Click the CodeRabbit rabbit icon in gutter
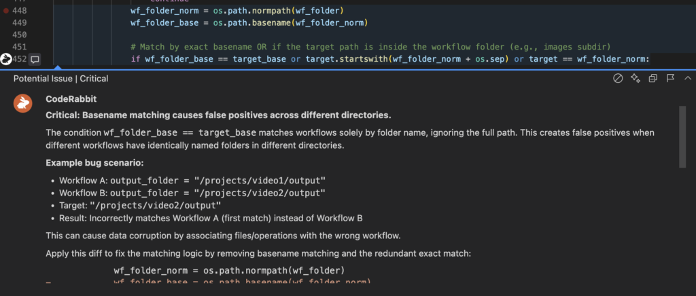 (7, 59)
